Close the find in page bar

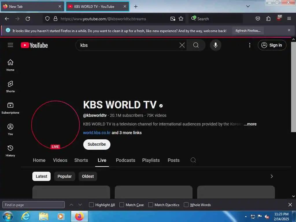click(290, 205)
